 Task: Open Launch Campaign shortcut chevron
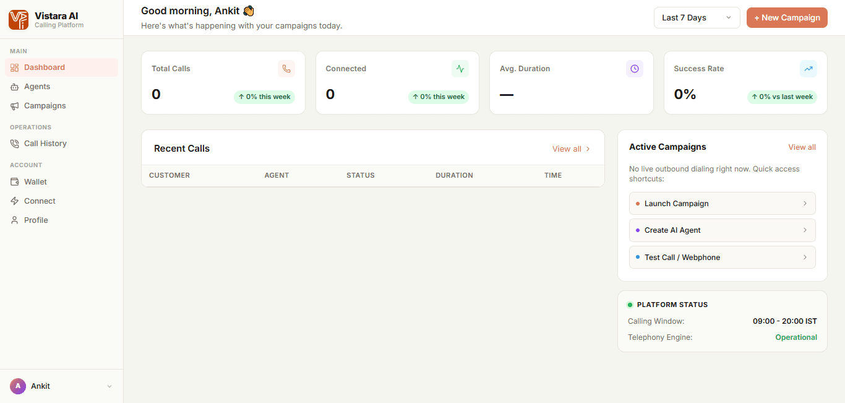[x=805, y=204]
